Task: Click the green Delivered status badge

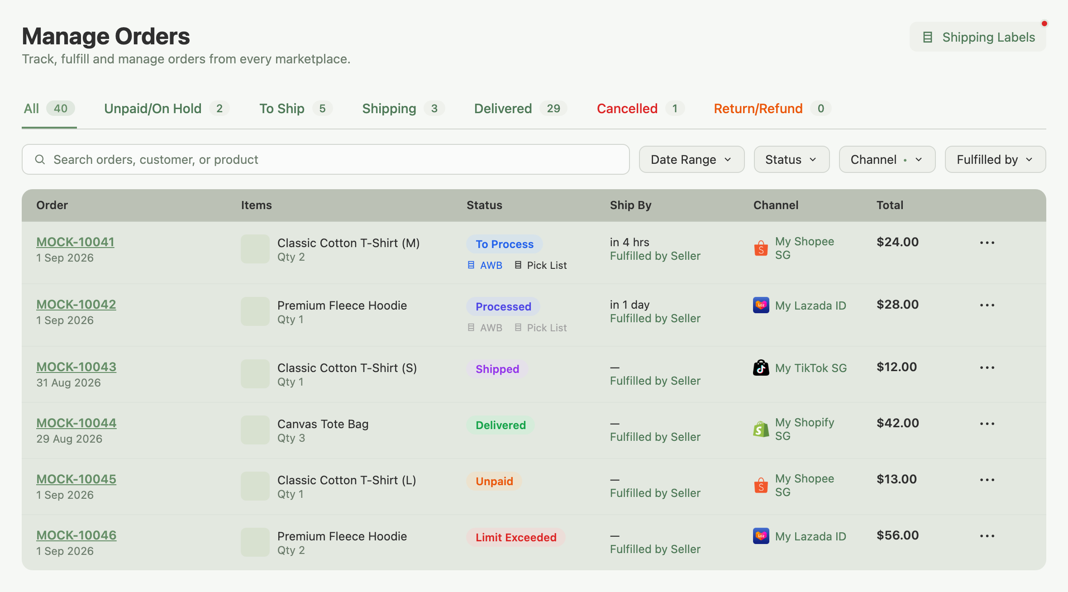Action: point(501,425)
